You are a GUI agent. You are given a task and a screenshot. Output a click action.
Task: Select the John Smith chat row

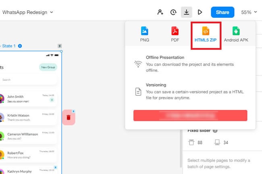(28, 99)
